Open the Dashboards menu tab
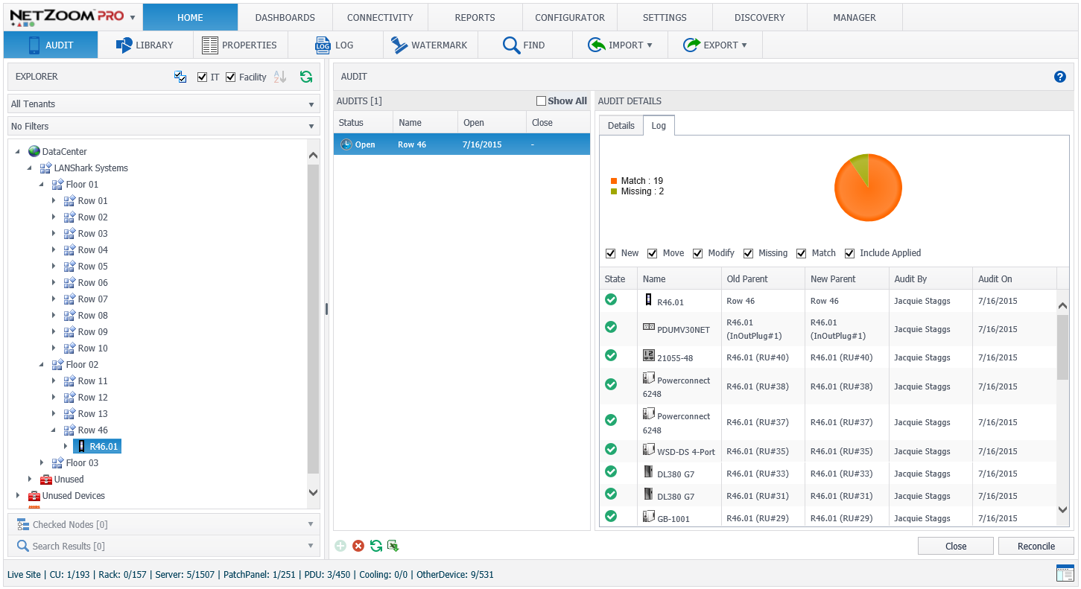Viewport: 1081px width, 589px height. coord(285,17)
